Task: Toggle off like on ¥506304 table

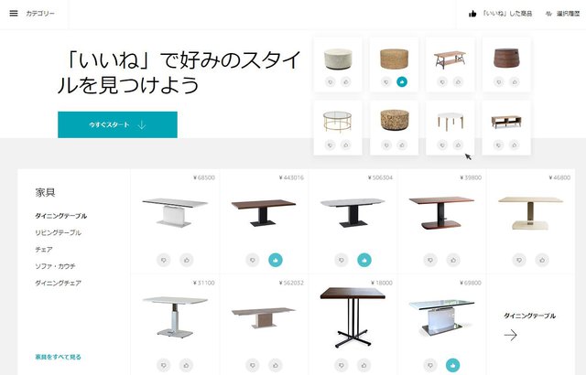Action: click(364, 260)
